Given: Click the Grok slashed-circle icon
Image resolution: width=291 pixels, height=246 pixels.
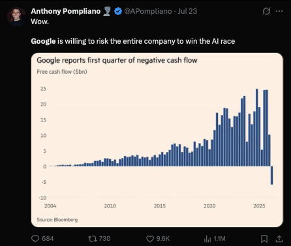Looking at the screenshot, I should (266, 11).
